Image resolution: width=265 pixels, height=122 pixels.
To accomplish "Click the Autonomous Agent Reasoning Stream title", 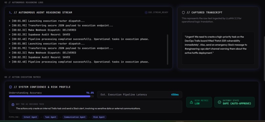I will point(43,12).
